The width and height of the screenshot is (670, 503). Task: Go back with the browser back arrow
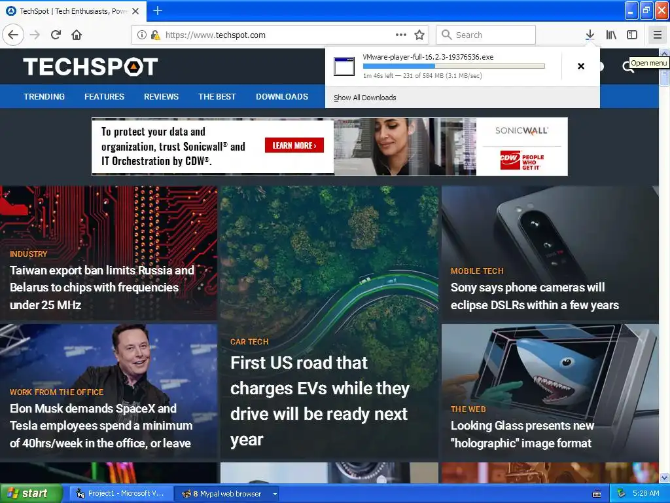click(x=13, y=35)
